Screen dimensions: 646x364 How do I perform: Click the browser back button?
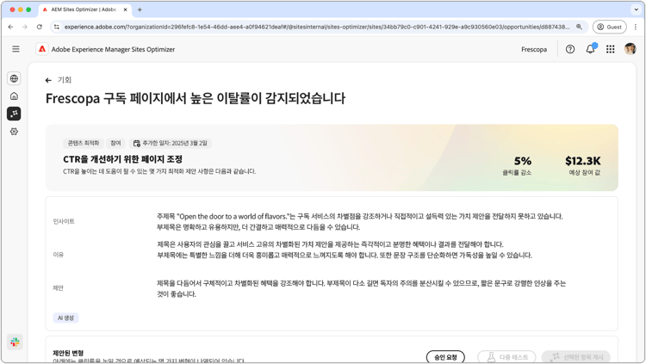[x=10, y=27]
